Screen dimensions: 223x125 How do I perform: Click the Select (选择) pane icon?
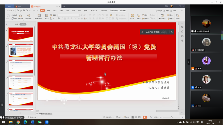pyautogui.click(x=178, y=16)
